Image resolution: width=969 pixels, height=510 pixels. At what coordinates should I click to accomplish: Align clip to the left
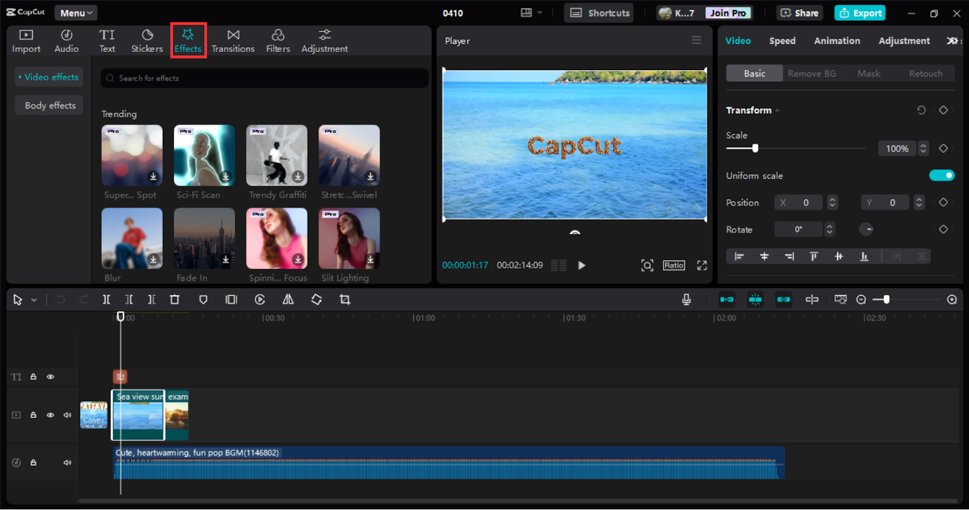tap(739, 257)
